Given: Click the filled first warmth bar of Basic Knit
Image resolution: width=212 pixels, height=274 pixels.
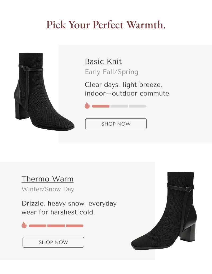Looking at the screenshot, I should pos(101,106).
